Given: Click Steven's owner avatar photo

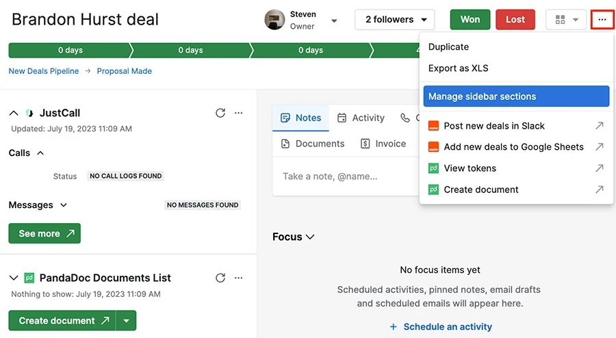Looking at the screenshot, I should click(274, 20).
